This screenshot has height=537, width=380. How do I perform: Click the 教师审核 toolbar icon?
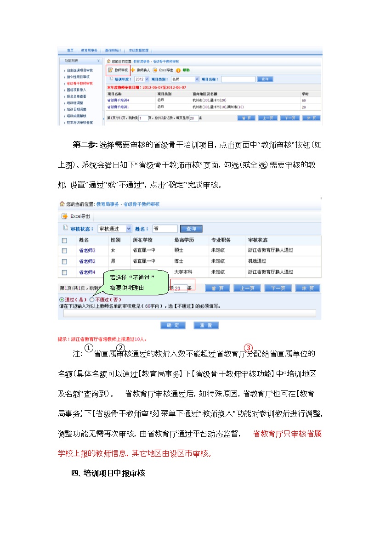pos(110,70)
